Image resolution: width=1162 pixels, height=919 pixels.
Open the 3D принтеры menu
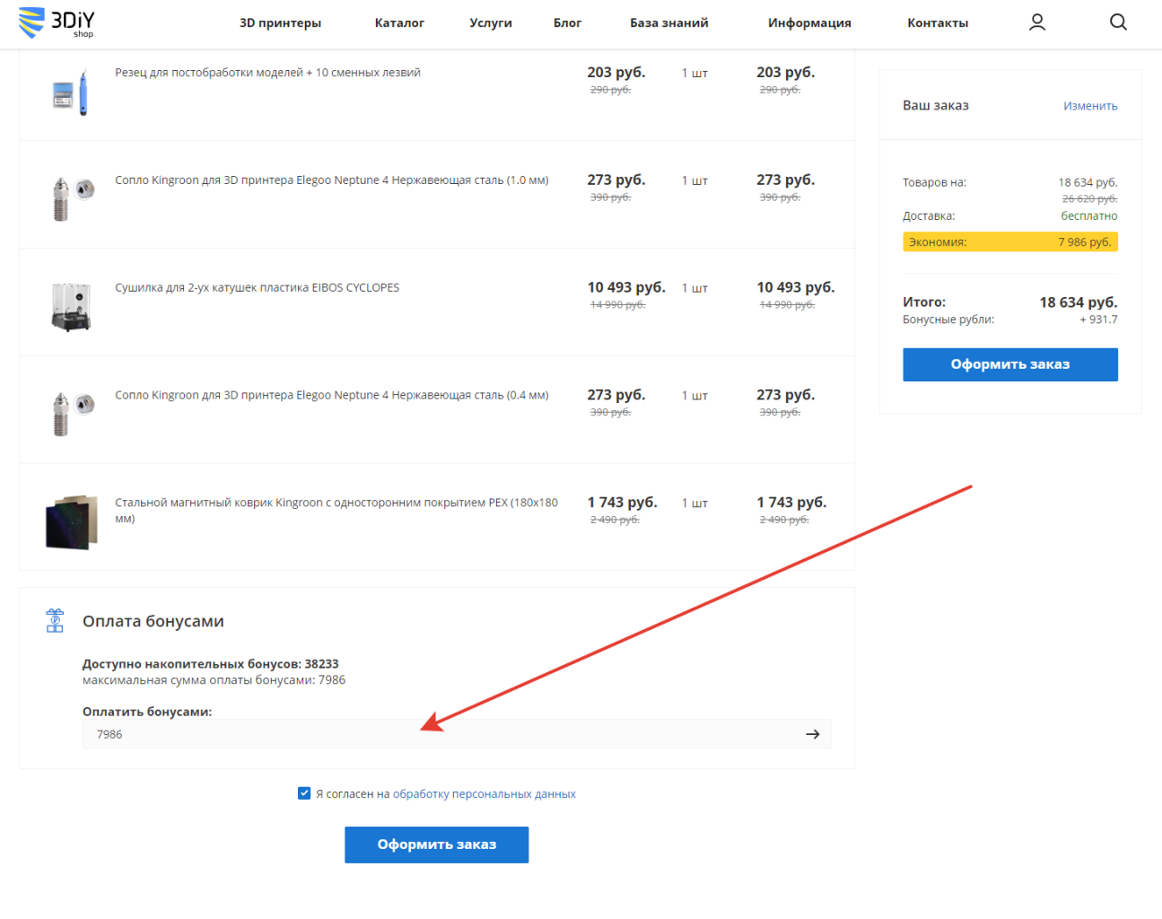pyautogui.click(x=280, y=23)
